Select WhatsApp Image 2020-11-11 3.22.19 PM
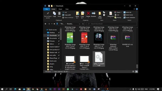Viewport: 162px width, 91px height. [x=99, y=41]
